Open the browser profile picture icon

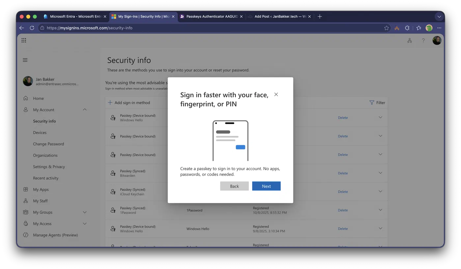[x=429, y=28]
